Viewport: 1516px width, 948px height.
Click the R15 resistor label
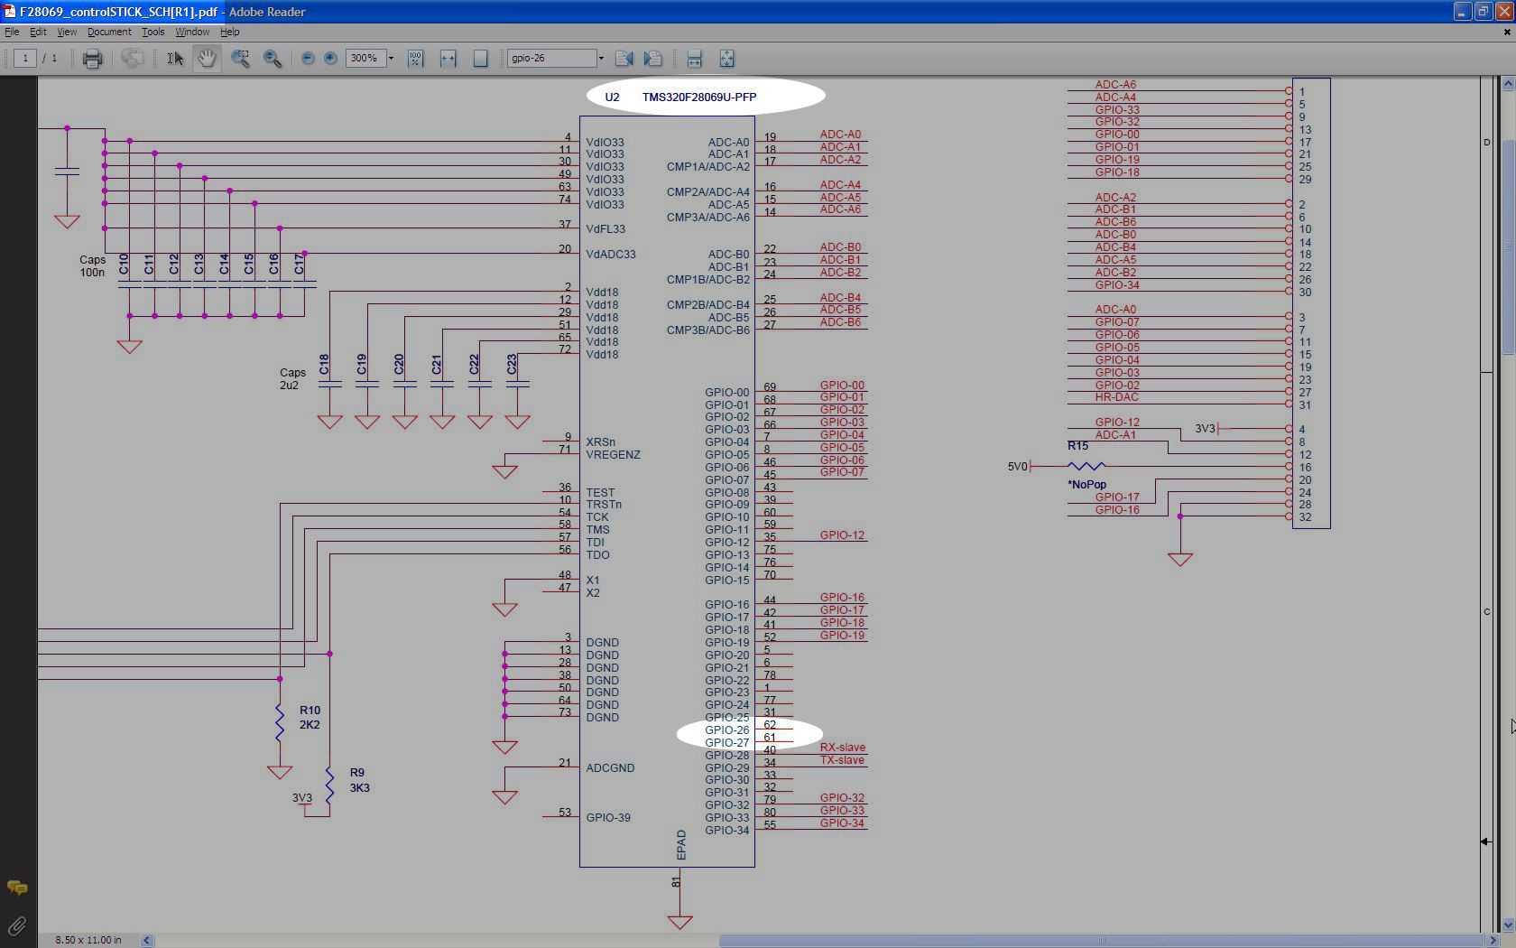[1078, 446]
